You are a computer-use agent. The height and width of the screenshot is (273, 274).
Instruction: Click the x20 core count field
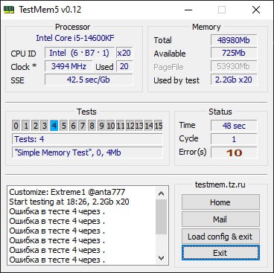pos(124,53)
